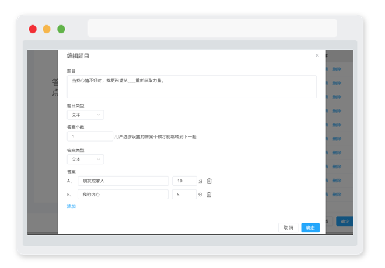Open the 题目类型 dropdown

85,115
